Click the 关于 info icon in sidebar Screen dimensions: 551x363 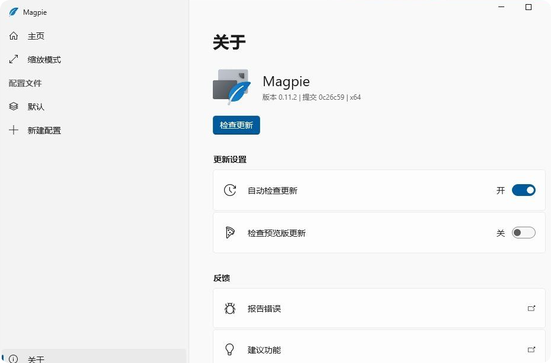[x=14, y=359]
